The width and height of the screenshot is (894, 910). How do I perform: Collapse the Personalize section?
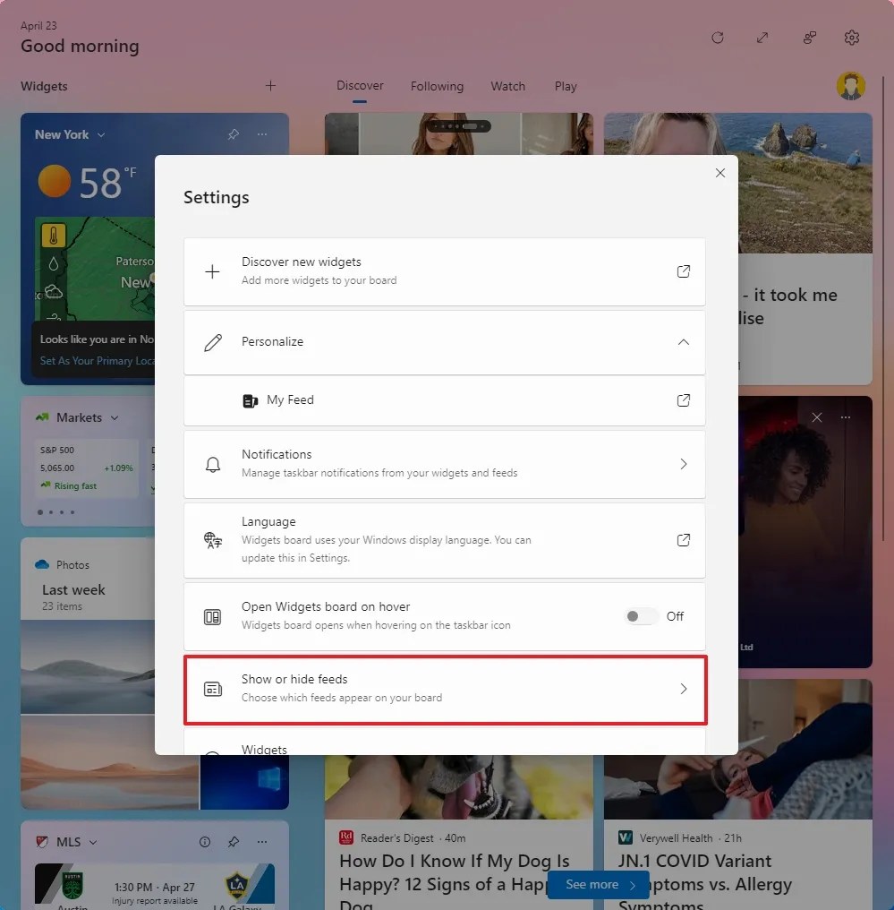[x=683, y=341]
